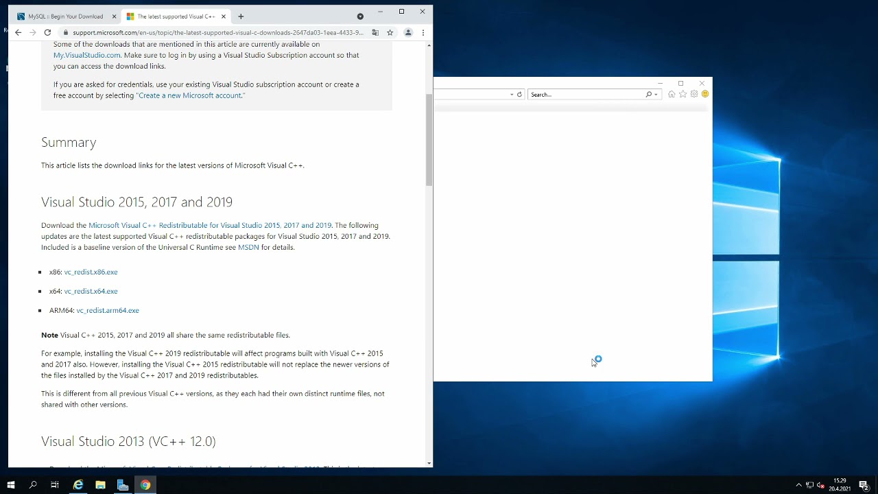
Task: Bookmark this page with the star icon
Action: pos(390,32)
